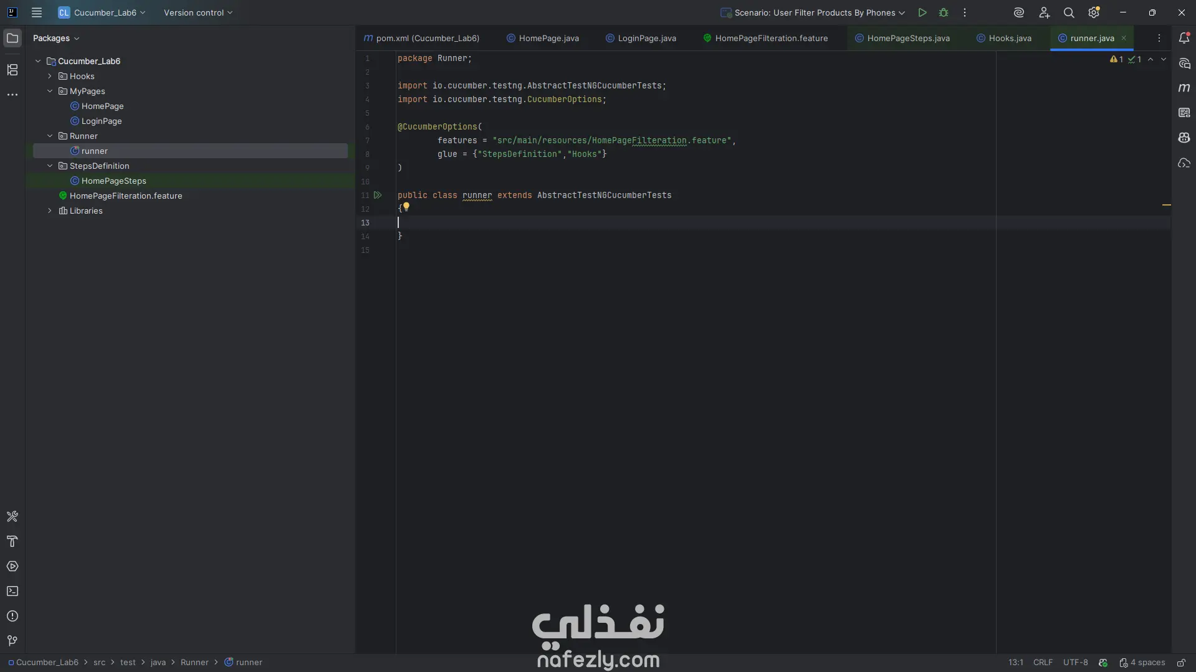Open the Notifications bell
This screenshot has width=1196, height=672.
(x=1184, y=38)
